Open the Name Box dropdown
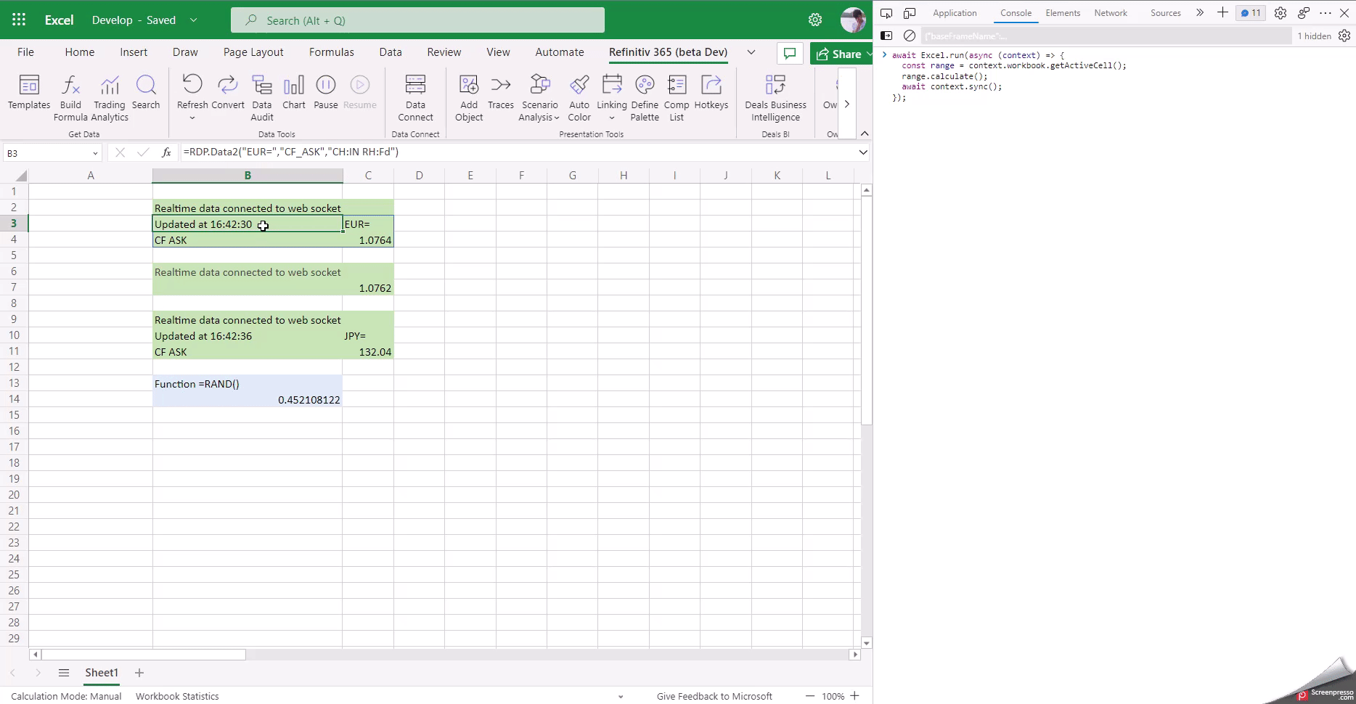The width and height of the screenshot is (1356, 704). click(94, 153)
